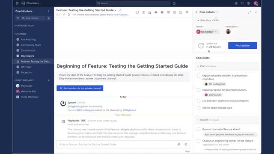Viewport: 274px width, 154px height.
Task: Focus the Find channel input
Action: pos(33,18)
